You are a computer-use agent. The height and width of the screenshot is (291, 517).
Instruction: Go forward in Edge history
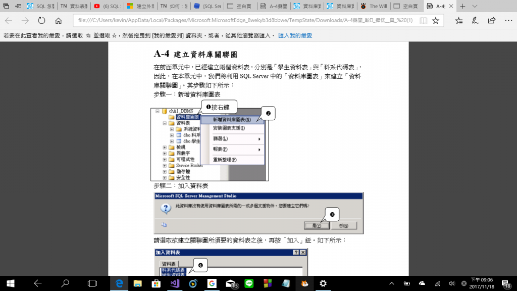(x=25, y=20)
